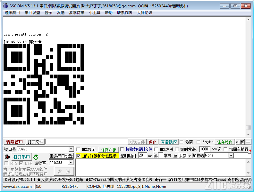Open the 显示 menu
The width and height of the screenshot is (254, 192).
click(48, 12)
